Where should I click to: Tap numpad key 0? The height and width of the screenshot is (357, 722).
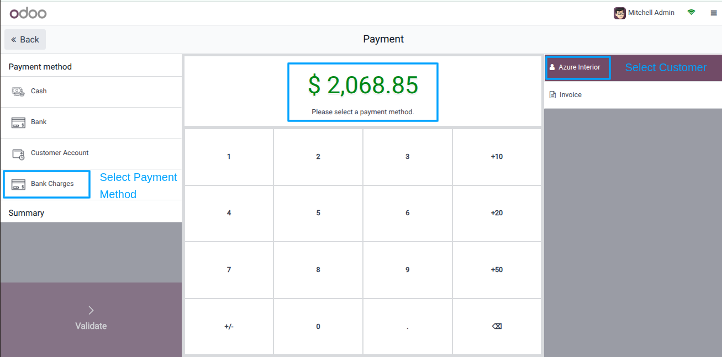coord(318,327)
